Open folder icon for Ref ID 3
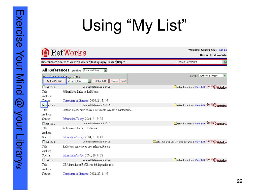This screenshot has height=194, width=258. click(175, 123)
